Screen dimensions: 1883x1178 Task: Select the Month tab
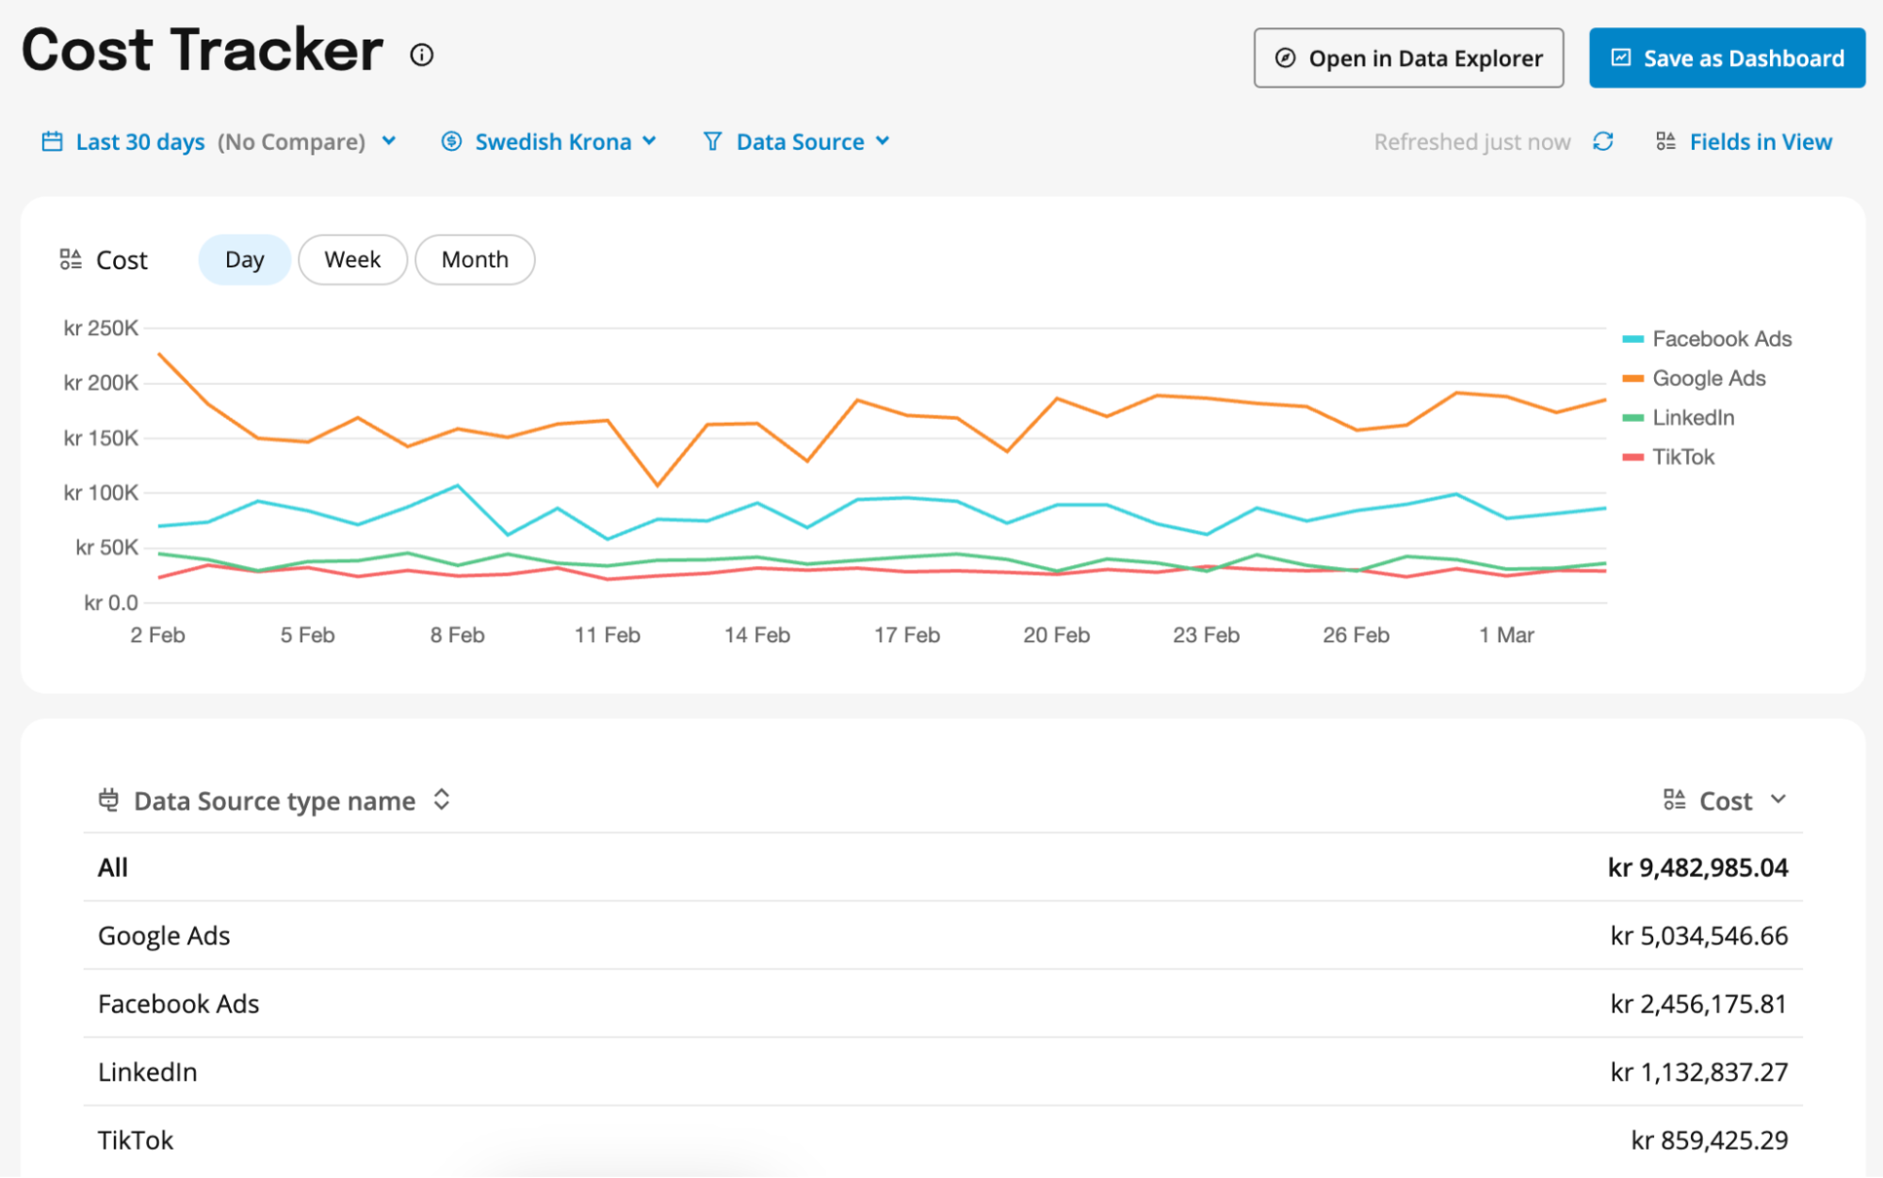coord(474,259)
